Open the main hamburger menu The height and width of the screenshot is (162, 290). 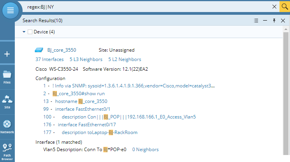(11, 10)
